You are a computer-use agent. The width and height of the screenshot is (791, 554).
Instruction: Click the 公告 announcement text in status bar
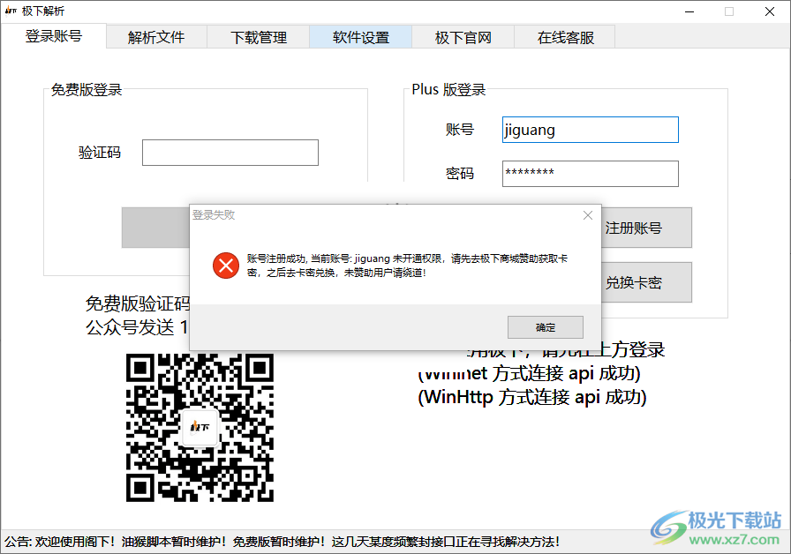pos(282,542)
